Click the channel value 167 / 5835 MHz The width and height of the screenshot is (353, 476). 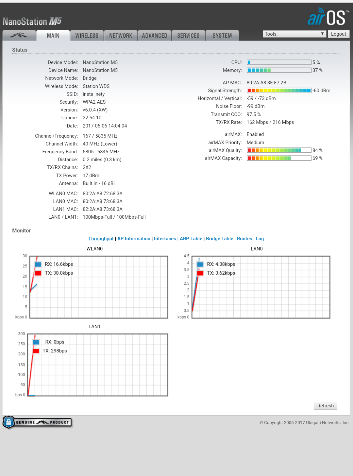100,136
